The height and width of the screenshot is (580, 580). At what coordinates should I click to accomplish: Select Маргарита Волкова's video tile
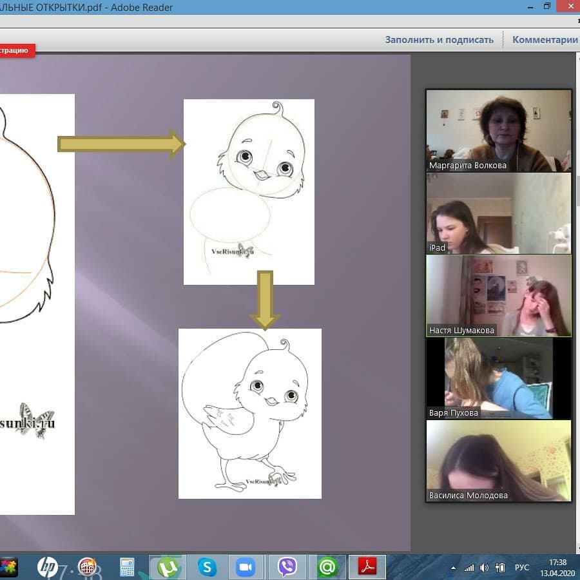498,131
